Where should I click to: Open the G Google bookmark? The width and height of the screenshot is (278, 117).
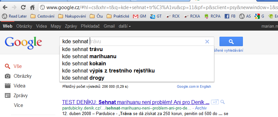(259, 16)
